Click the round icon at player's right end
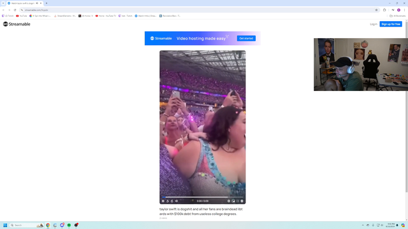408x229 pixels. point(242,201)
